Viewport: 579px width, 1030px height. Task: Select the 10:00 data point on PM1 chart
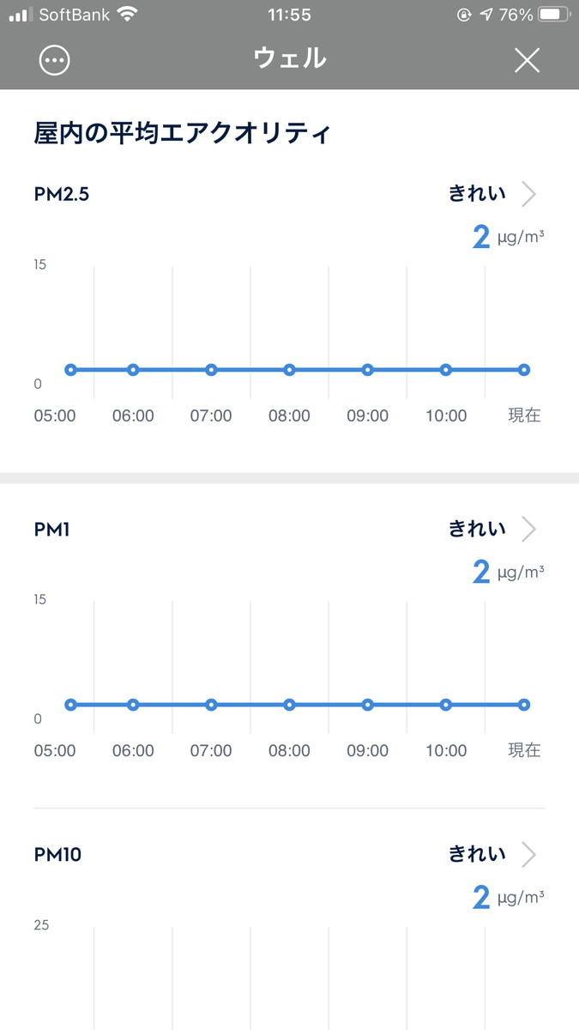[x=446, y=705]
